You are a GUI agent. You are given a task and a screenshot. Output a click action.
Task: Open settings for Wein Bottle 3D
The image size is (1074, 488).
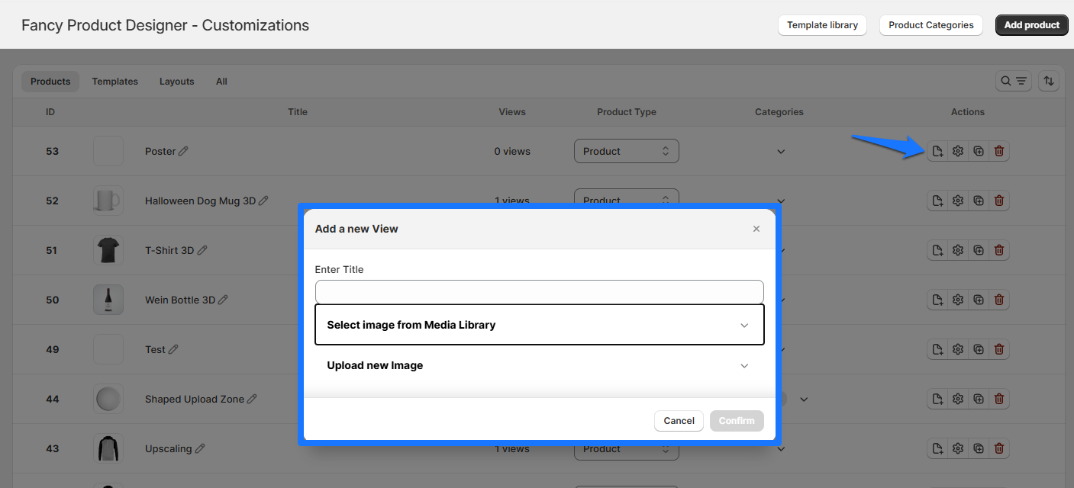coord(958,300)
